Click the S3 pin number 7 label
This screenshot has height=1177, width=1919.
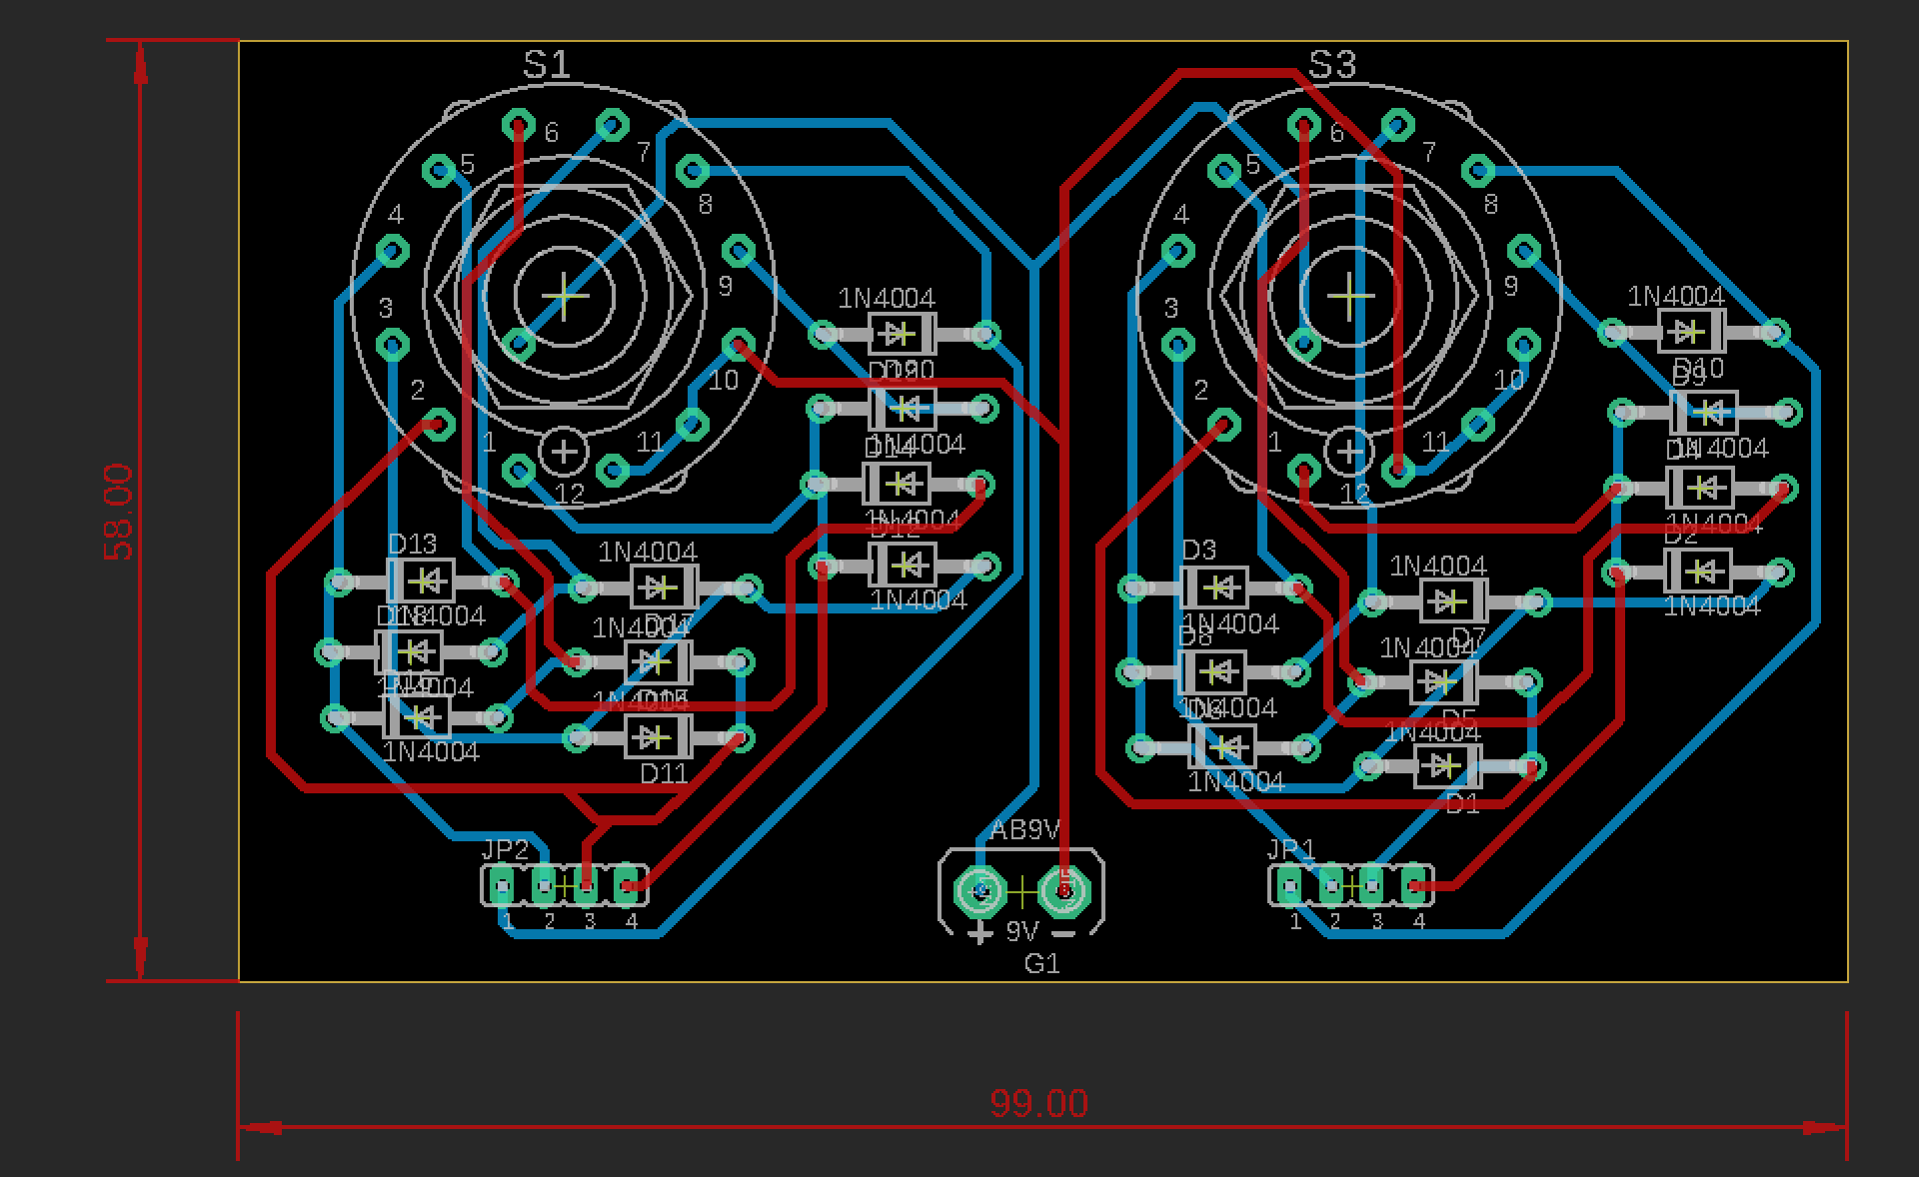click(x=1429, y=152)
